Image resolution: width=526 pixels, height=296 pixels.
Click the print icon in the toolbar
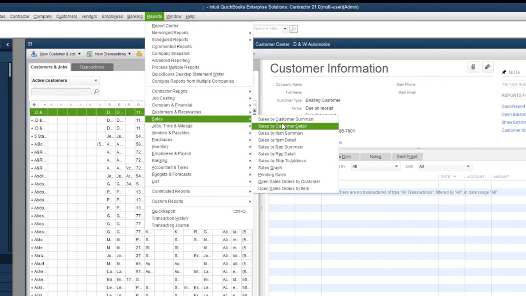(x=139, y=54)
